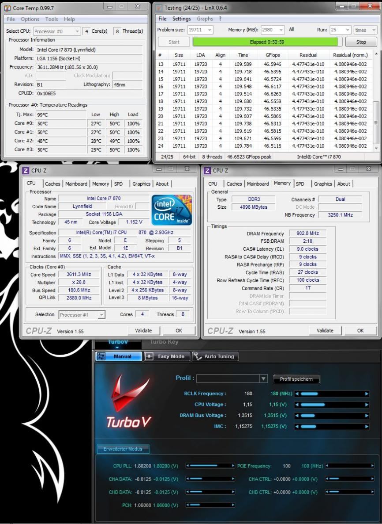Toggle the Erweiterter Modus panel
This screenshot has width=382, height=524.
[123, 449]
